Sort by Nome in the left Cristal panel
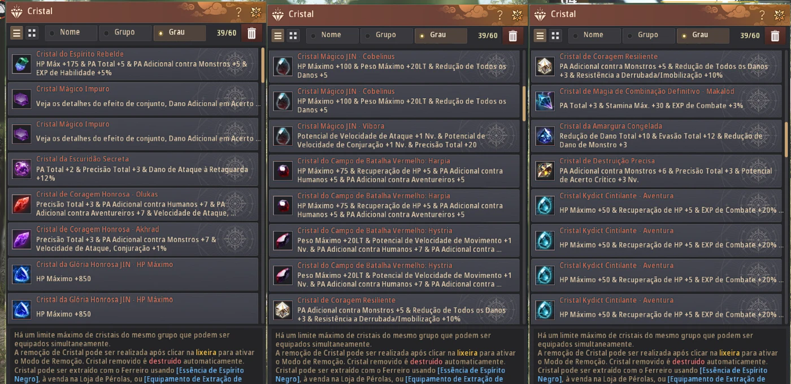 [x=71, y=33]
